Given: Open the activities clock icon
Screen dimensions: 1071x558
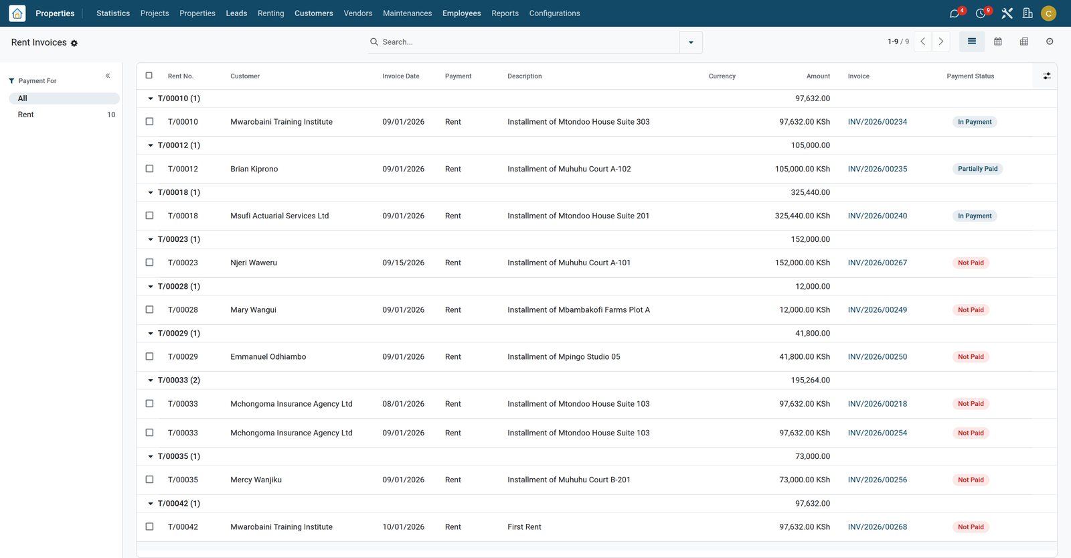Looking at the screenshot, I should pos(981,13).
